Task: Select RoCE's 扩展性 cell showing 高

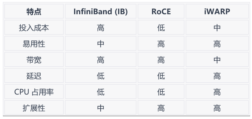Action: point(161,108)
